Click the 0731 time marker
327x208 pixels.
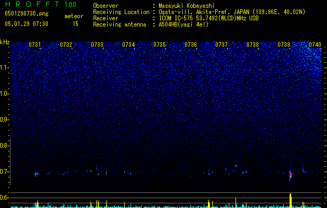pos(35,45)
